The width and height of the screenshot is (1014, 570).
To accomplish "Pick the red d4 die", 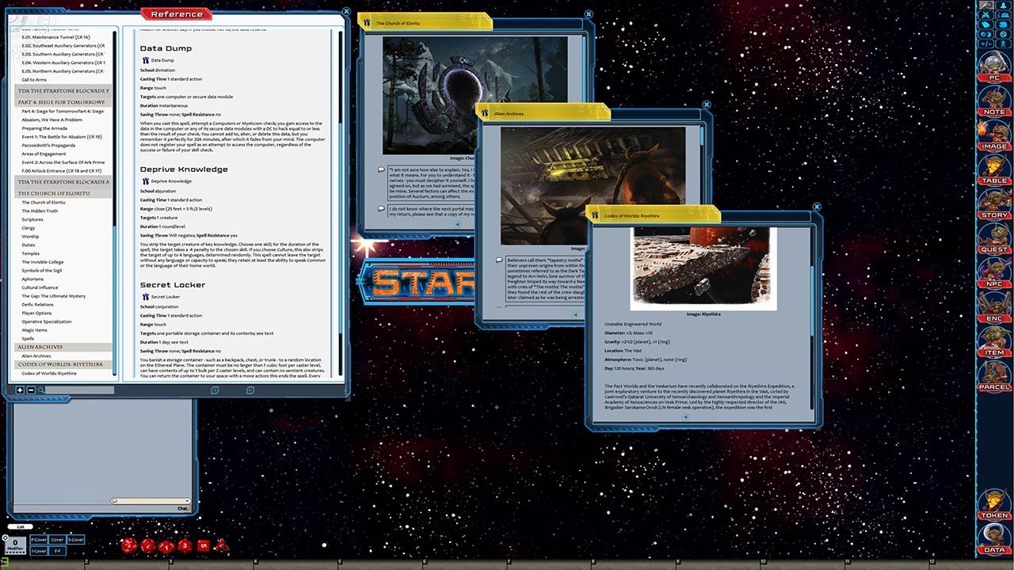I will click(x=222, y=545).
